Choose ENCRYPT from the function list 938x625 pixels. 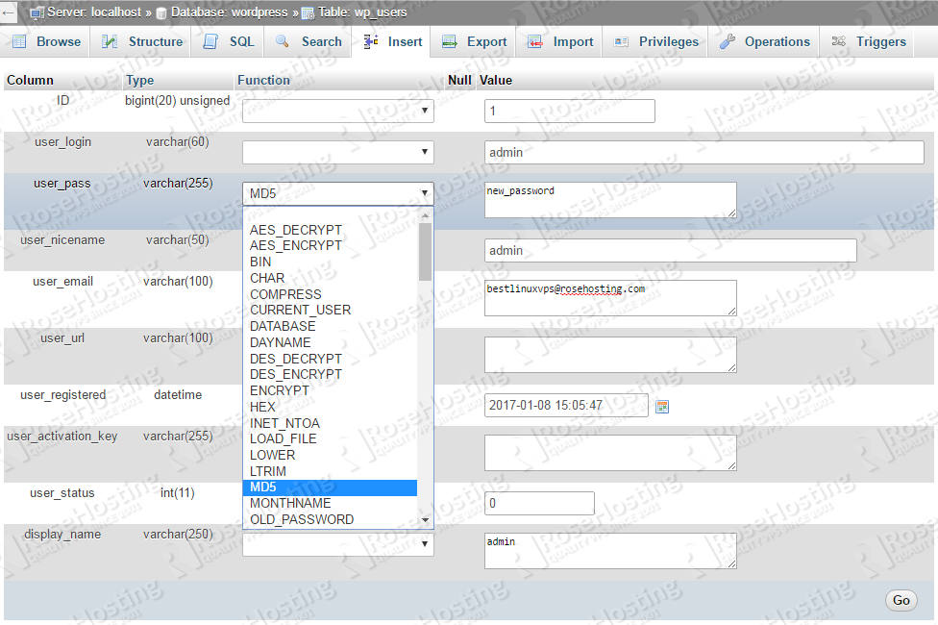(330, 390)
